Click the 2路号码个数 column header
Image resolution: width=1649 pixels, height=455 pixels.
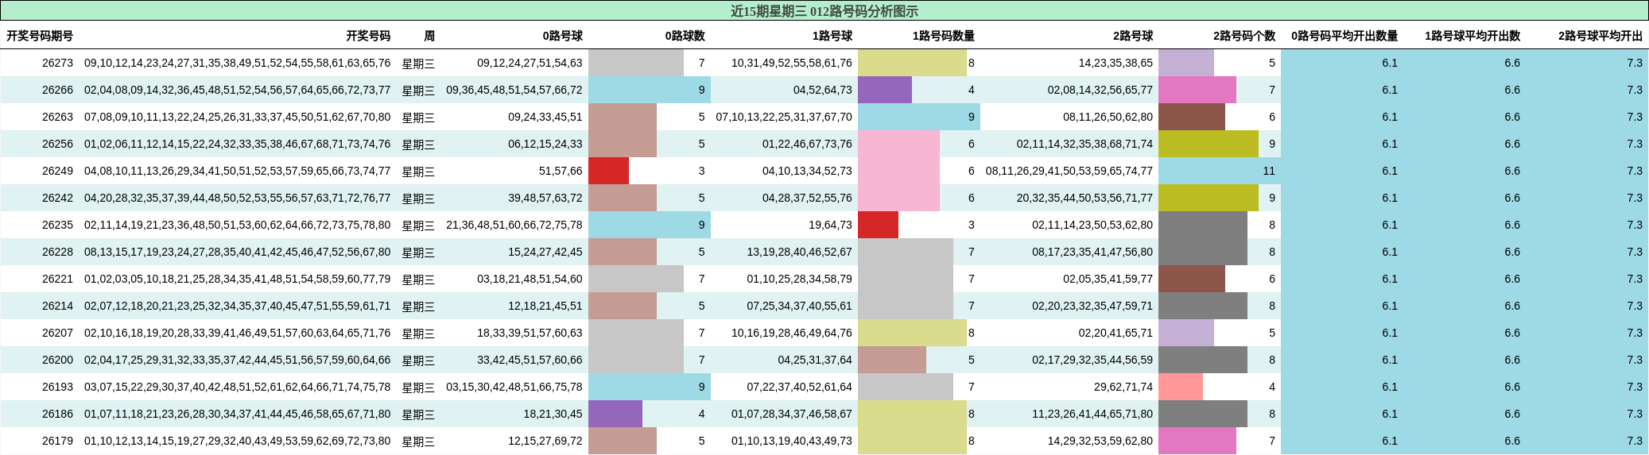click(1244, 36)
